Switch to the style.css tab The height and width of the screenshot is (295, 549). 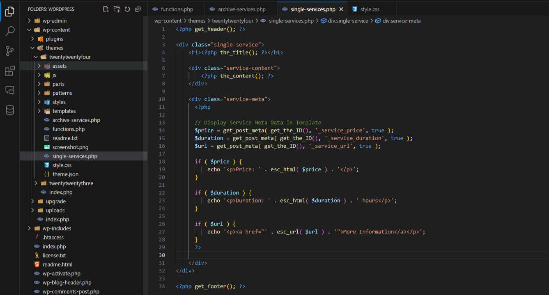370,9
